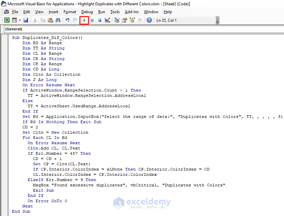This screenshot has height=216, width=284.
Task: Click the Copy icon in toolbar
Action: point(43,20)
